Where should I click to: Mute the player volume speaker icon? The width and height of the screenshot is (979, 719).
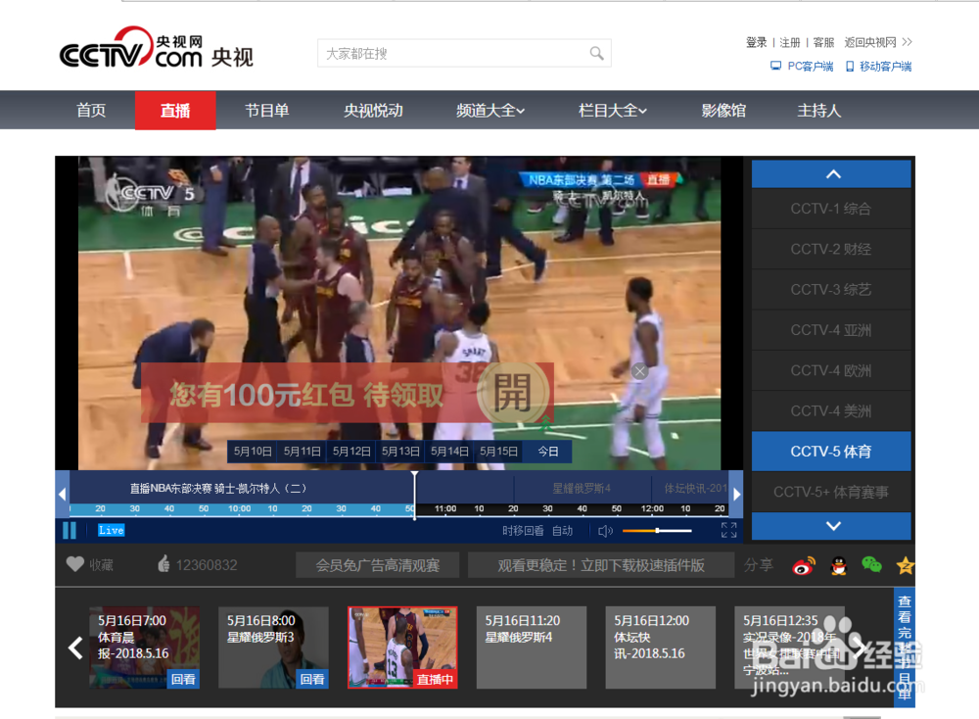click(x=605, y=530)
